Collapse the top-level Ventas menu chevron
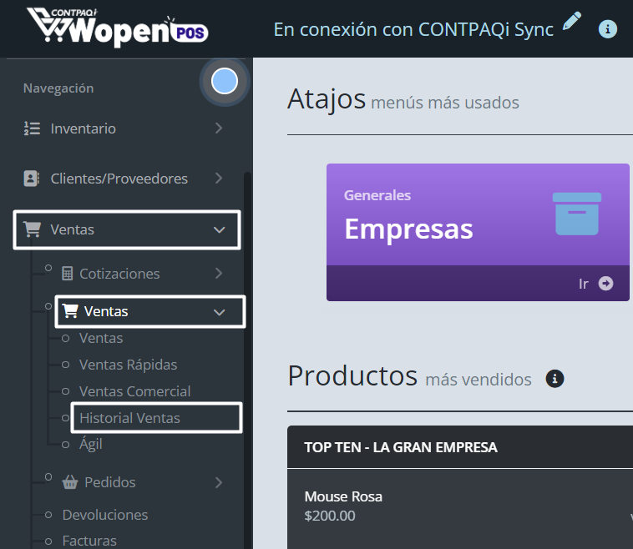Viewport: 633px width, 549px height. (x=220, y=229)
